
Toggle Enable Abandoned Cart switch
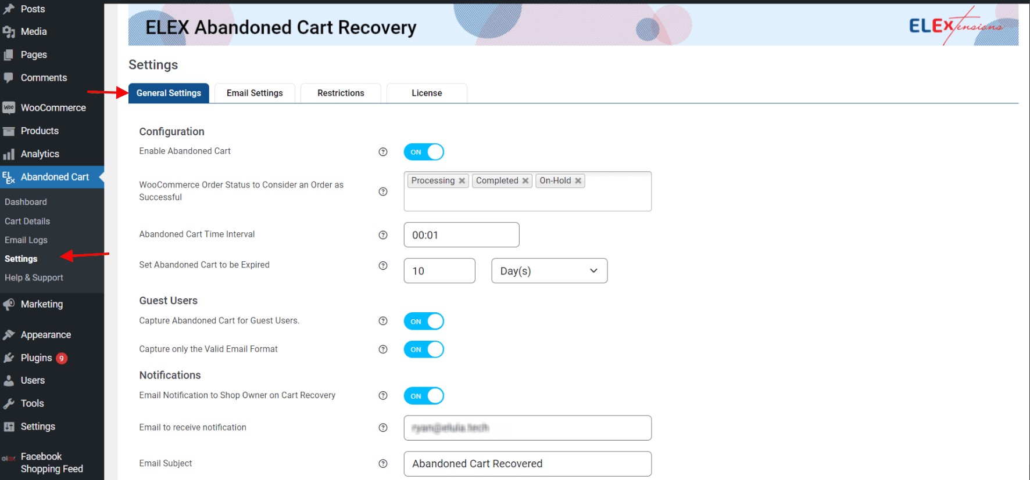click(x=424, y=152)
